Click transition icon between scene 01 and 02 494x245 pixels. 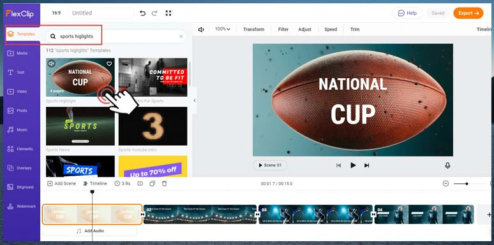pyautogui.click(x=142, y=214)
